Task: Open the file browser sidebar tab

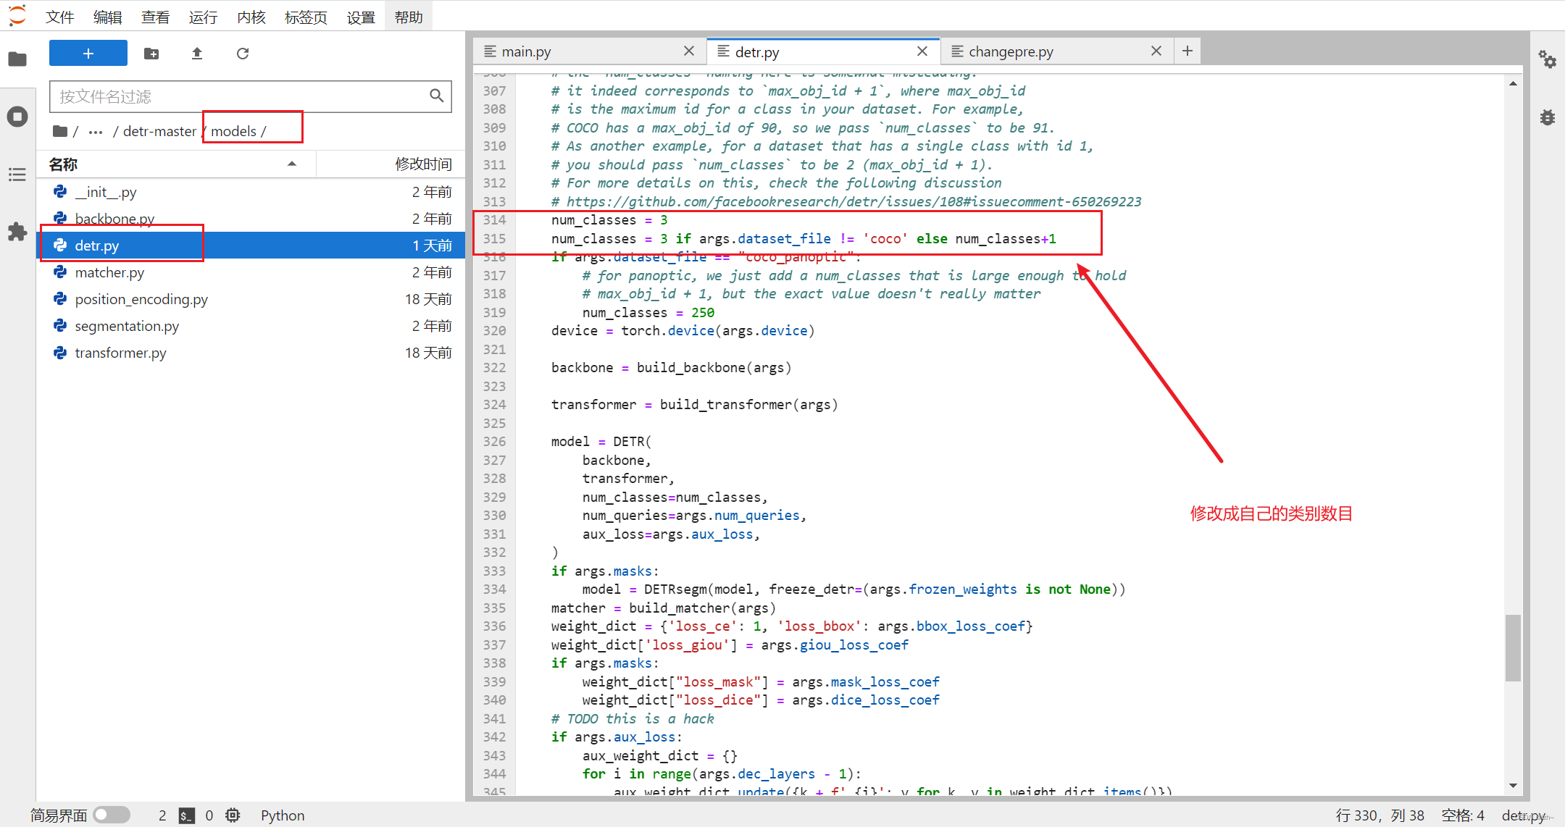Action: (17, 59)
